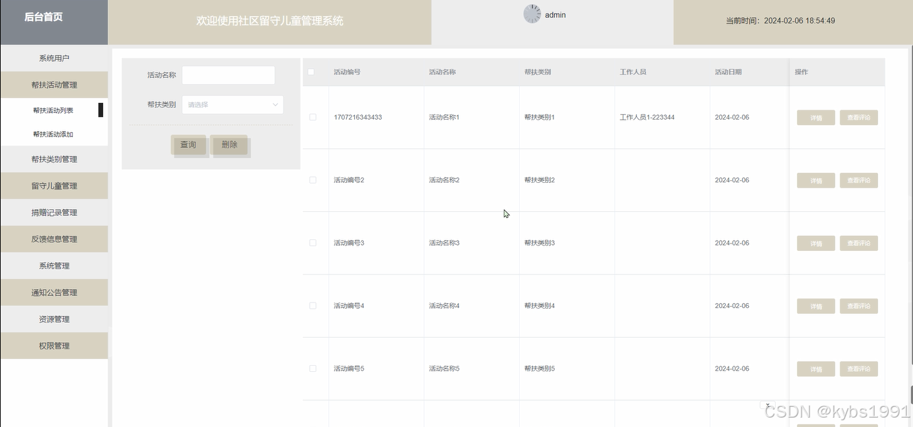Click 查看评论 for 活动名称4 row
This screenshot has height=427, width=913.
[858, 306]
